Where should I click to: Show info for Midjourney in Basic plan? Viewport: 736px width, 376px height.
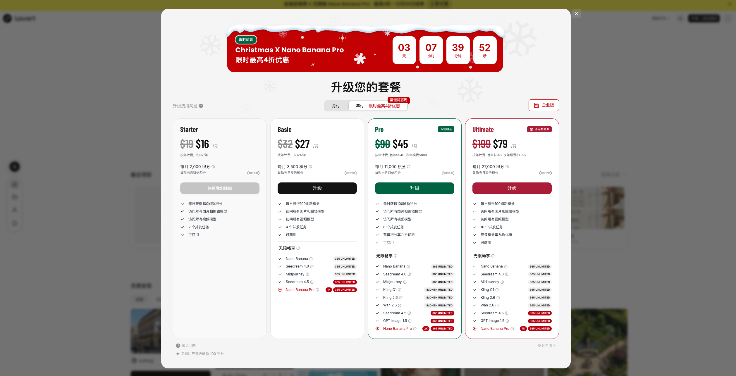coord(307,274)
